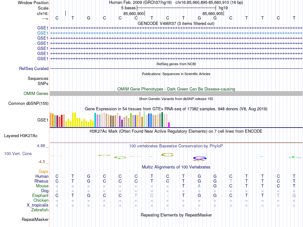Click the OMIM Genes track label
The height and width of the screenshot is (227, 303).
coord(36,94)
